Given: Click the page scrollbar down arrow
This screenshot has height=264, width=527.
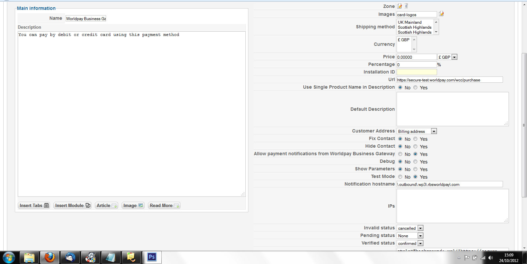Looking at the screenshot, I should (x=524, y=248).
